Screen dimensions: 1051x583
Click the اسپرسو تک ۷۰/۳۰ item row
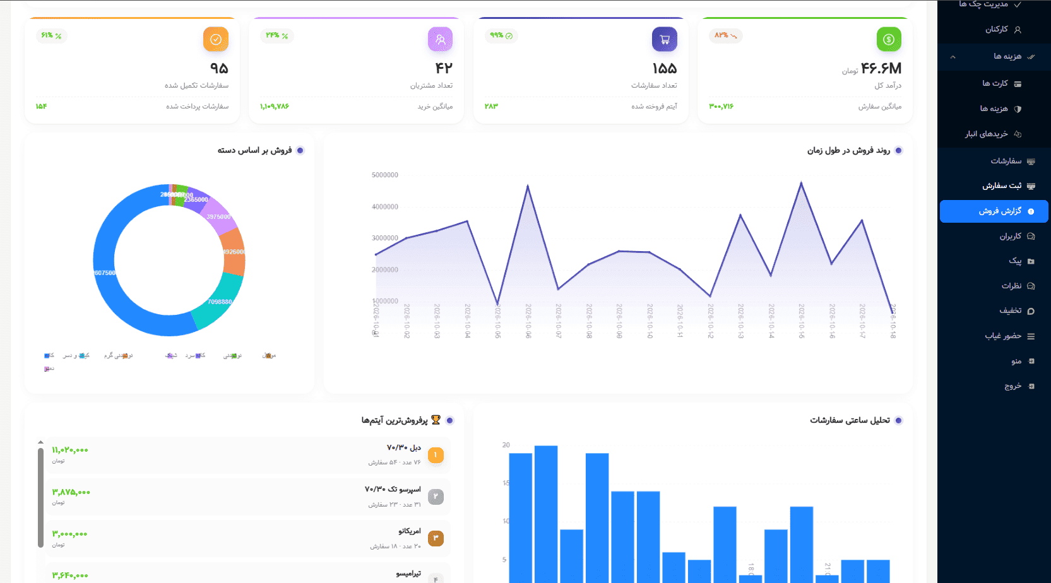[247, 497]
